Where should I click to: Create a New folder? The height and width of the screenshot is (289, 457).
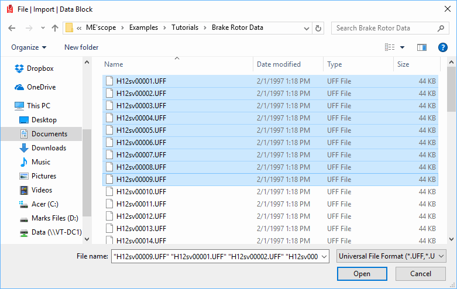[81, 47]
